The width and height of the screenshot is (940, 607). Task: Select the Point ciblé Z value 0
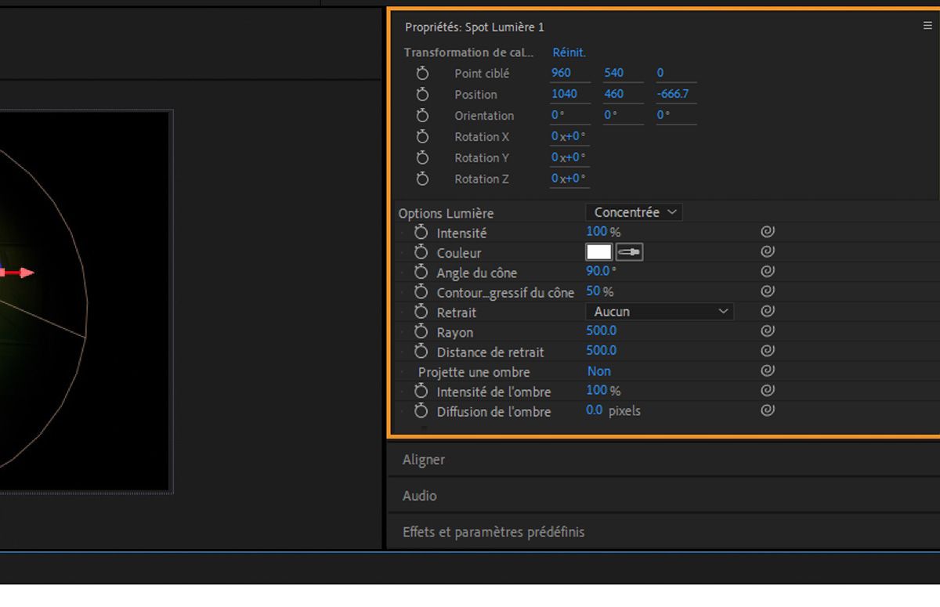tap(660, 73)
